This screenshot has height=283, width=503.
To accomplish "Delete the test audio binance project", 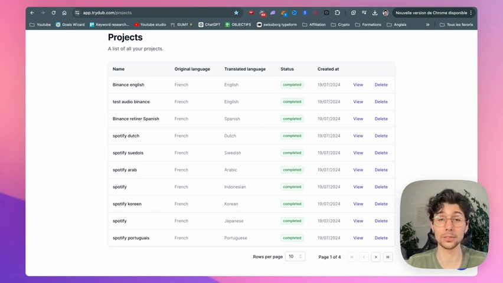I will (381, 101).
